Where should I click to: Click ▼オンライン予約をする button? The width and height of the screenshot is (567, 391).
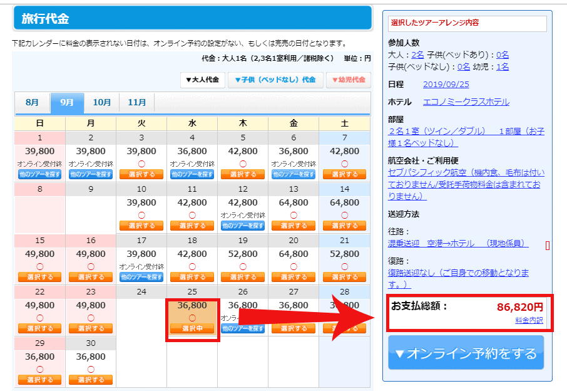click(x=466, y=353)
